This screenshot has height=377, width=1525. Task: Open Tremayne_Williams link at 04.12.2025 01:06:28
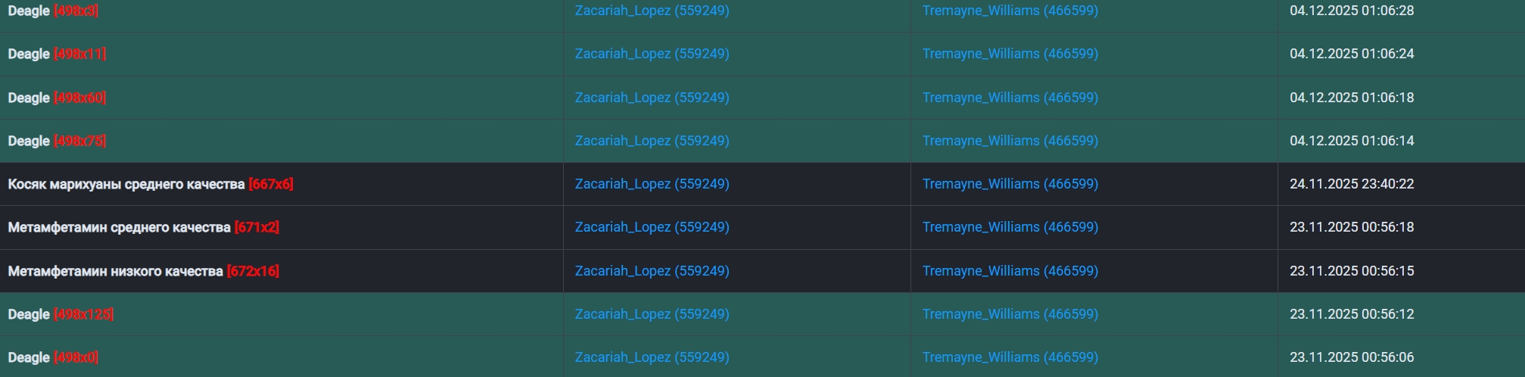[1010, 11]
